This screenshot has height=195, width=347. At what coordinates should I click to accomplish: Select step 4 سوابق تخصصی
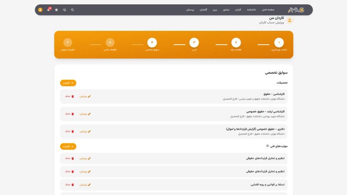point(152,42)
